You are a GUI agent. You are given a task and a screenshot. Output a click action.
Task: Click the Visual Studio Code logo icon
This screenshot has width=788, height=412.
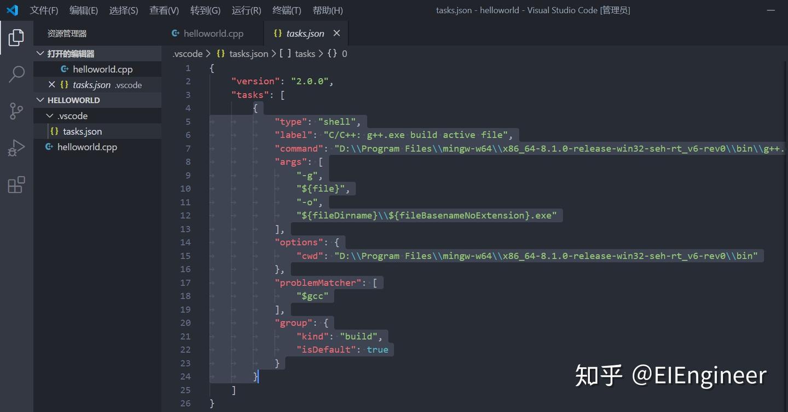coord(12,10)
